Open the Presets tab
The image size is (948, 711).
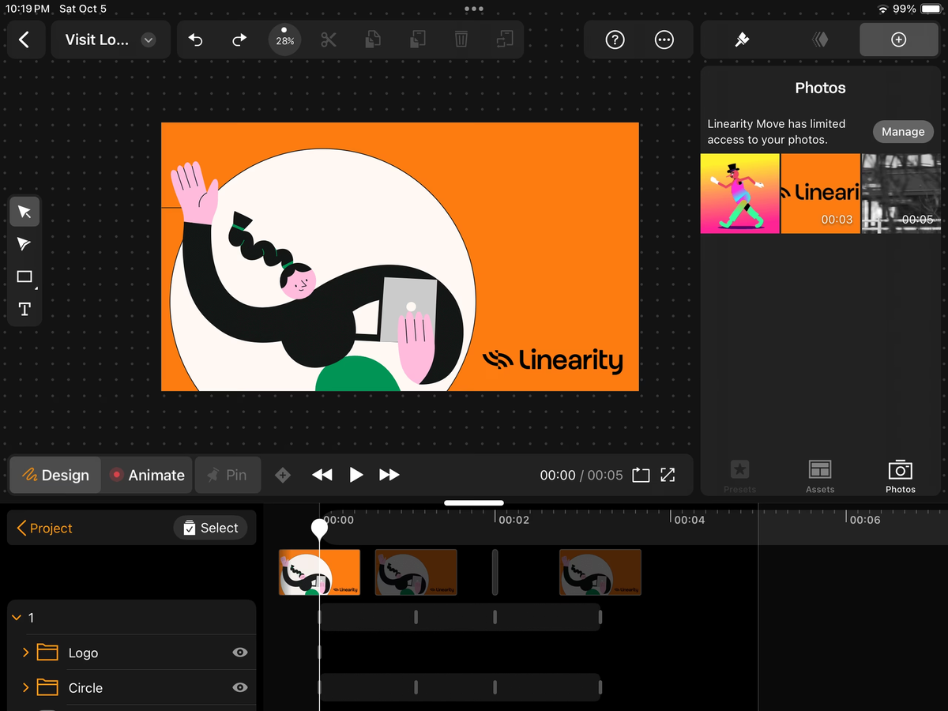739,476
